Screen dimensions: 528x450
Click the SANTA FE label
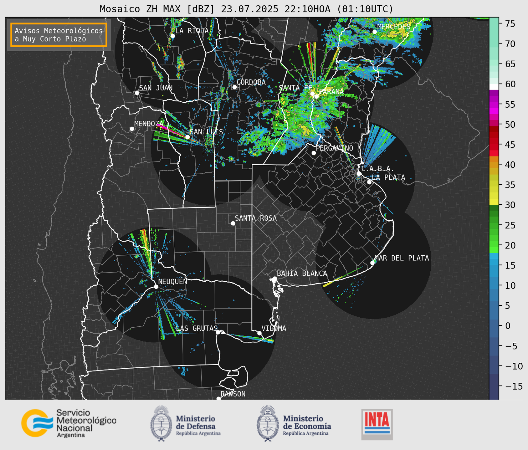click(295, 88)
